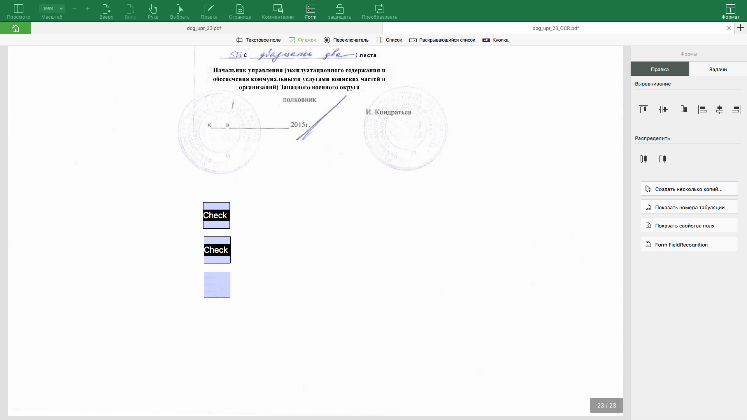Activate the Выбрать selection tool
747x420 pixels.
(180, 11)
